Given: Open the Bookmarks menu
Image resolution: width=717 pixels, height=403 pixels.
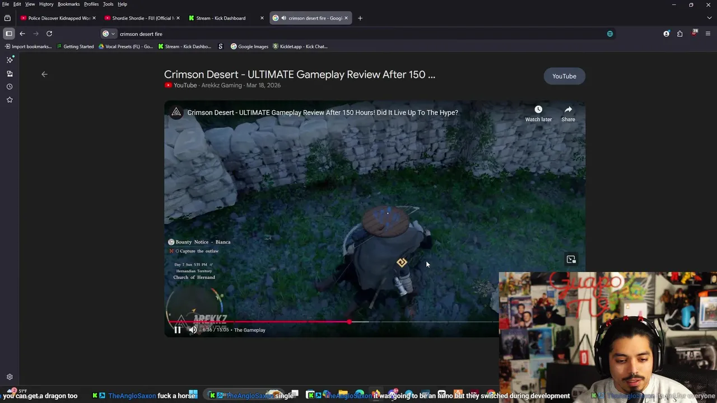Looking at the screenshot, I should coord(68,4).
